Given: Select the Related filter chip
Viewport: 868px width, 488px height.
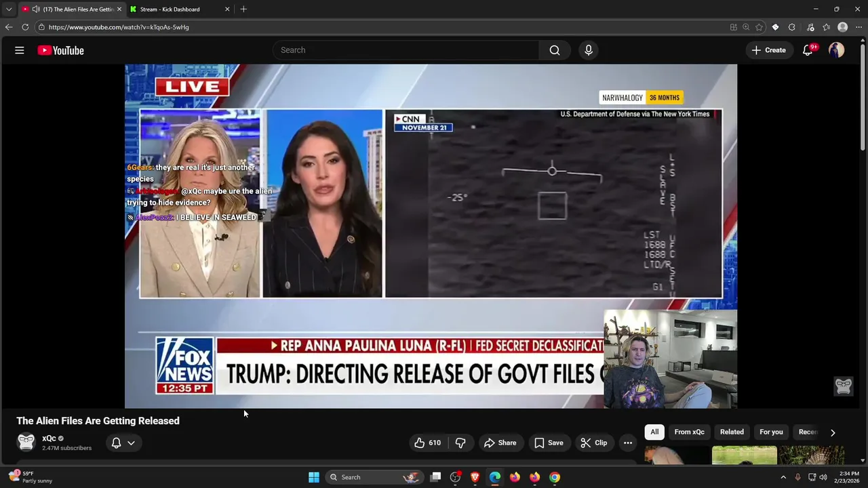Looking at the screenshot, I should (732, 432).
